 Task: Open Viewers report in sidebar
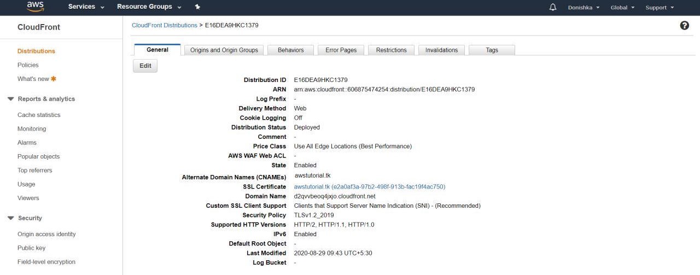tap(28, 198)
